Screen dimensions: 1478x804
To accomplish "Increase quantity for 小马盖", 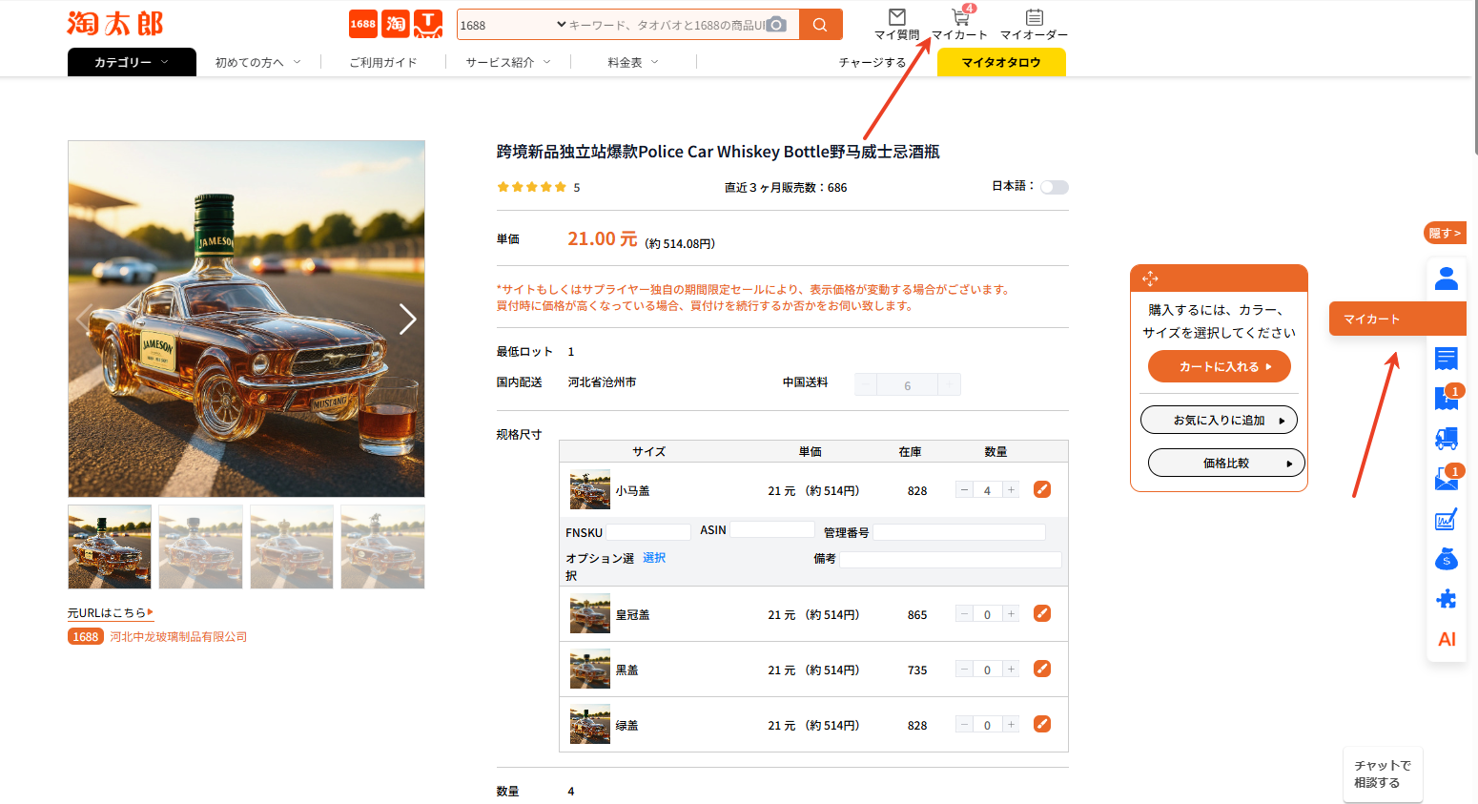I will coord(1011,490).
